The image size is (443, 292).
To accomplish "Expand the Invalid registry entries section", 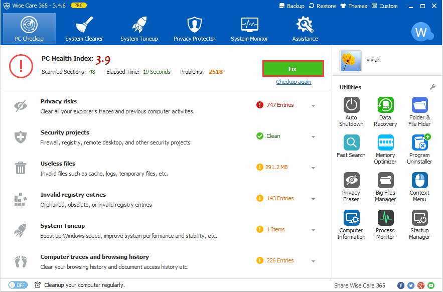I will (314, 199).
